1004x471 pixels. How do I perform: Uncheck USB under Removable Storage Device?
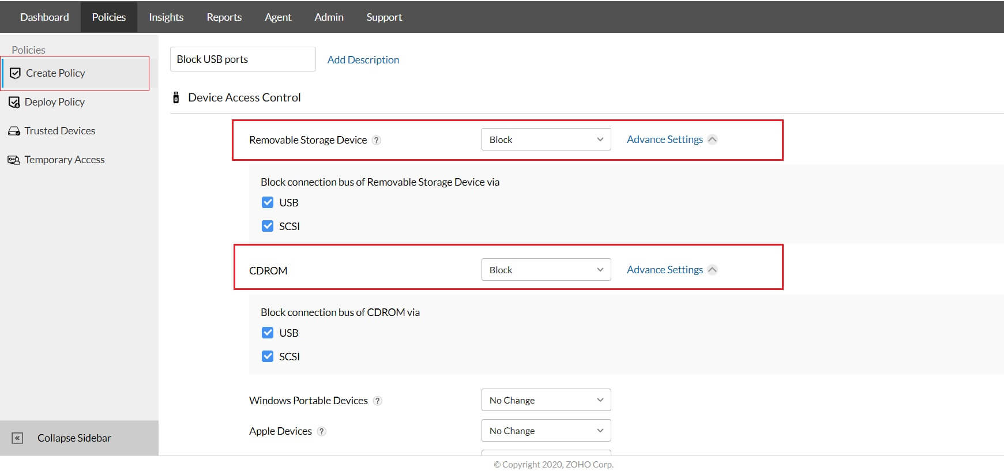coord(268,202)
